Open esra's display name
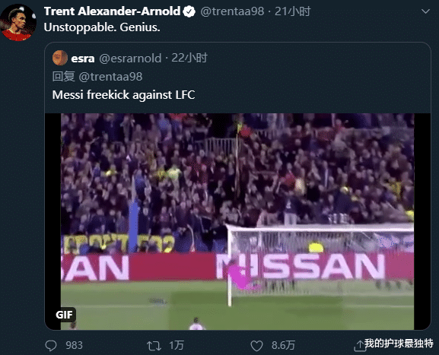Image resolution: width=439 pixels, height=355 pixels. tap(83, 59)
